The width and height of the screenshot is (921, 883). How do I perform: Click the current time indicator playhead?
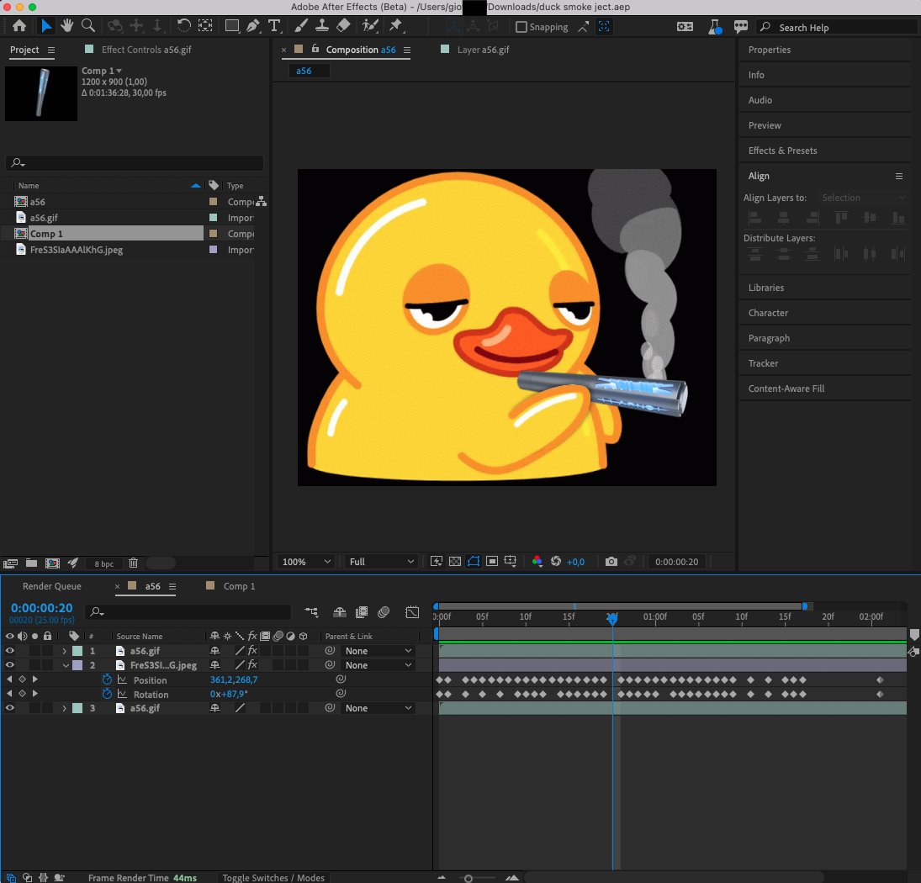pyautogui.click(x=612, y=619)
